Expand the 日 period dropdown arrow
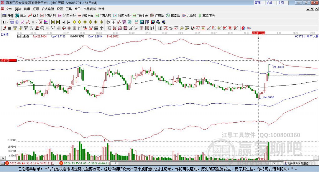This screenshot has height=172, width=319. pyautogui.click(x=7, y=22)
